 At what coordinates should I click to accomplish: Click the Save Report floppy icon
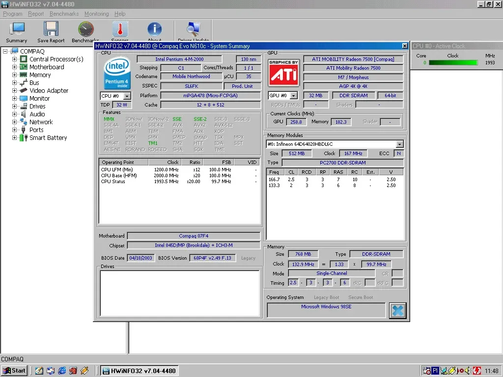click(51, 29)
